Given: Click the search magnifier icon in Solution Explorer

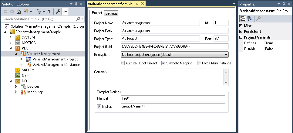Looking at the screenshot, I should coord(78,19).
